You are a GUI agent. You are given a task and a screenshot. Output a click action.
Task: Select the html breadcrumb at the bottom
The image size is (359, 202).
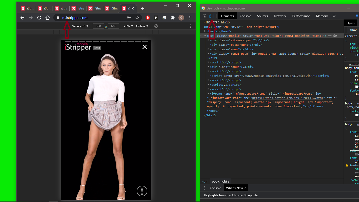(205, 181)
